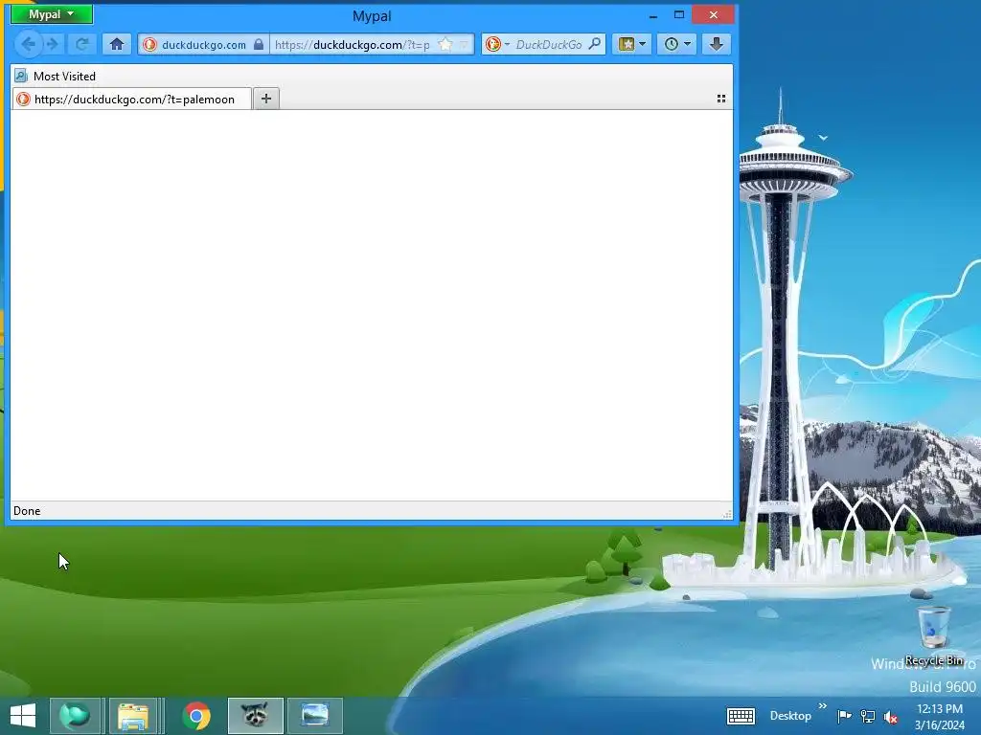The height and width of the screenshot is (735, 981).
Task: Open the green bird app in taskbar
Action: (75, 716)
